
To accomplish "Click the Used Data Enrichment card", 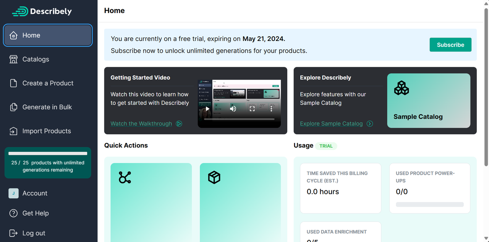I will tap(341, 232).
